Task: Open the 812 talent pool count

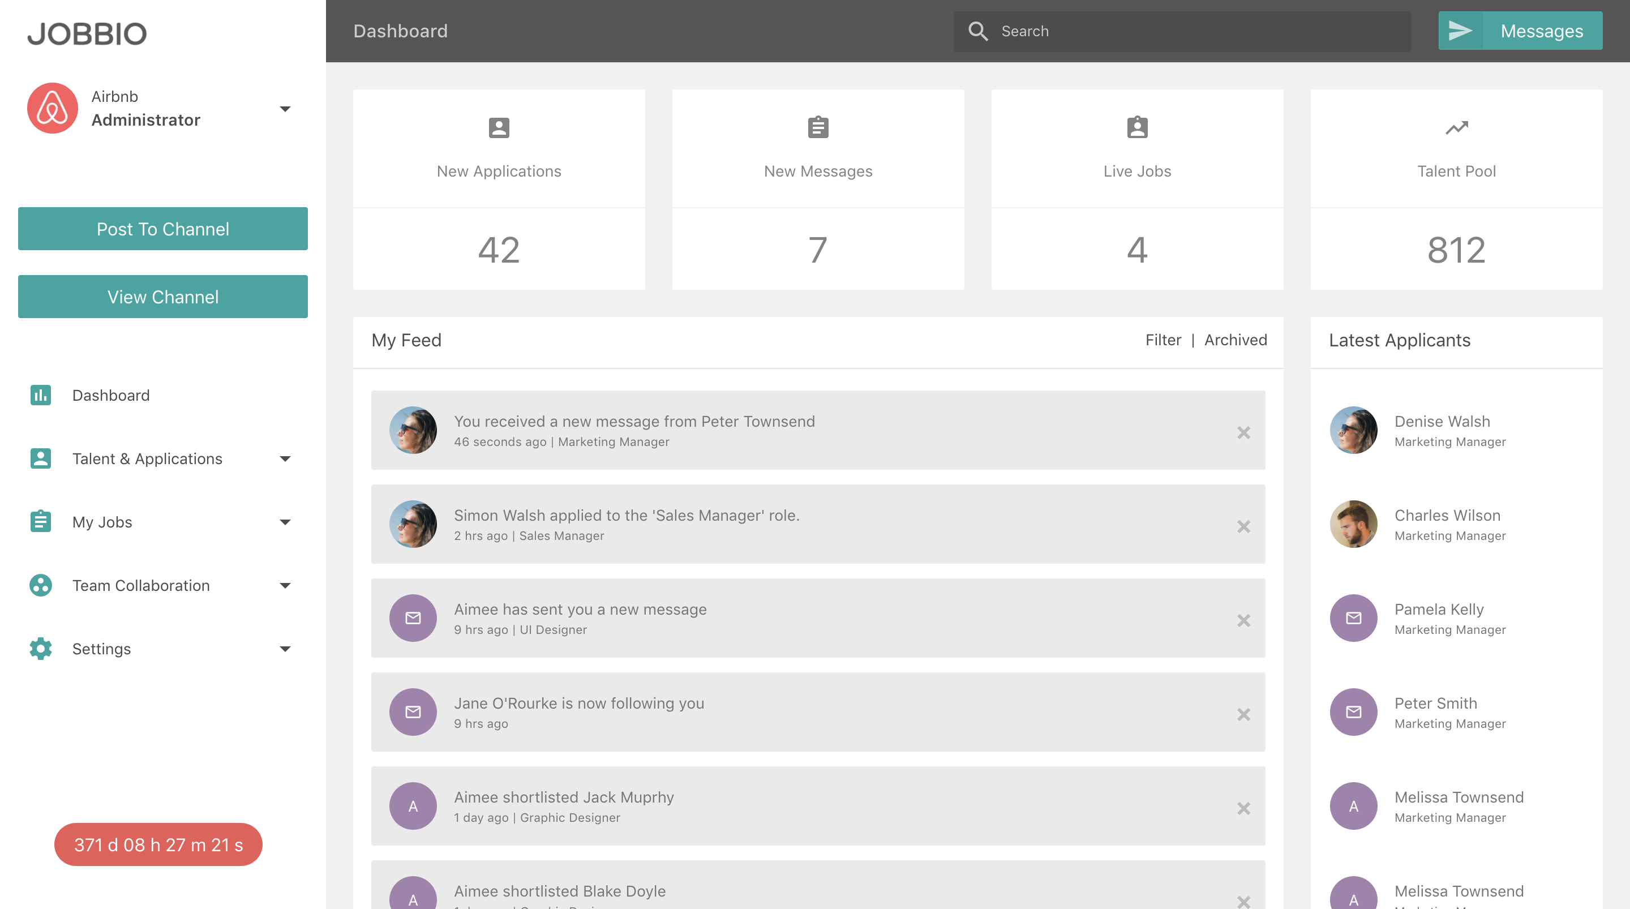Action: point(1456,250)
